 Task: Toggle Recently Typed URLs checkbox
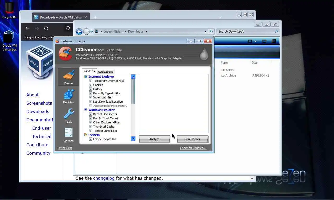[x=91, y=93]
